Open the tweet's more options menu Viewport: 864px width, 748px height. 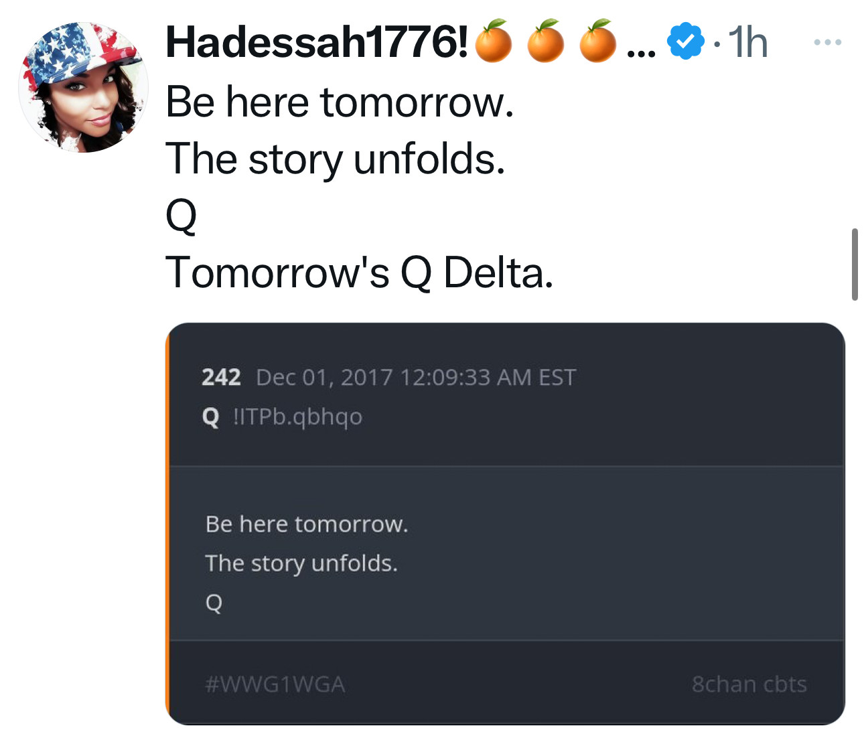[x=827, y=42]
